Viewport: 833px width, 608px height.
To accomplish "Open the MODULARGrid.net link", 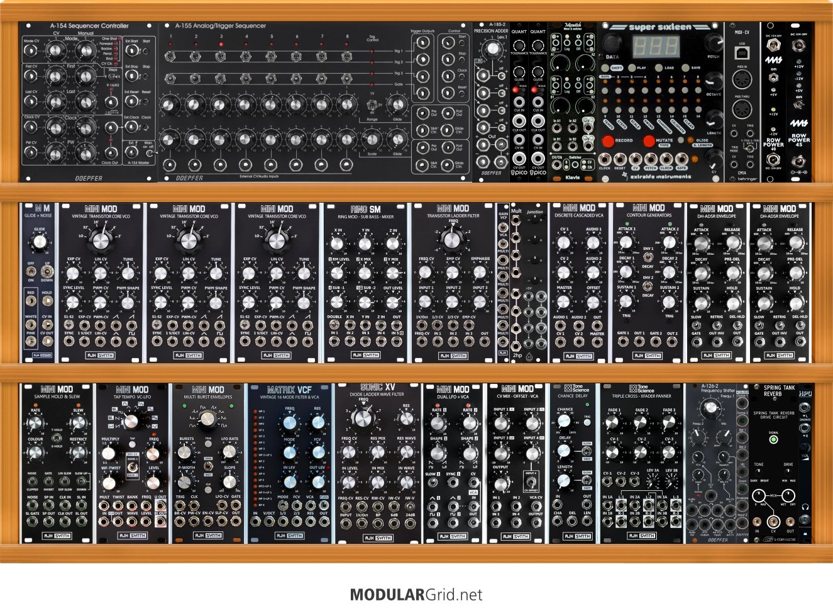I will tap(416, 594).
